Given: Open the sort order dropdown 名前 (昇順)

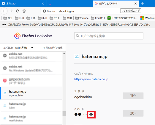Looking at the screenshot, I should (x=24, y=48).
